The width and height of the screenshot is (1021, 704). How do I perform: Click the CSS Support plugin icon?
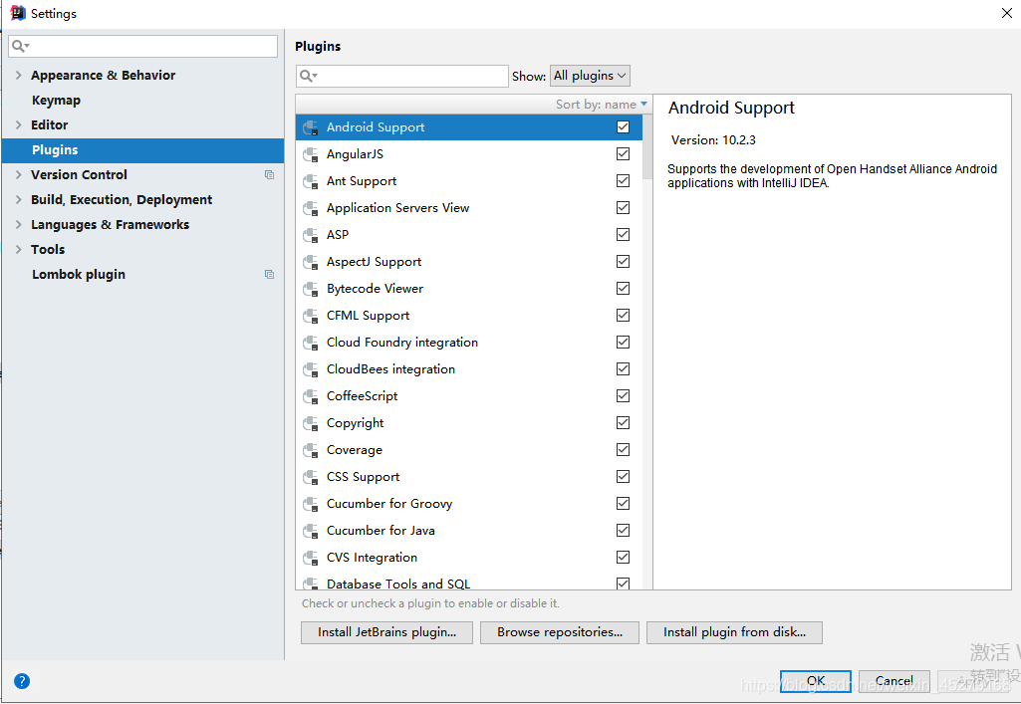[311, 477]
